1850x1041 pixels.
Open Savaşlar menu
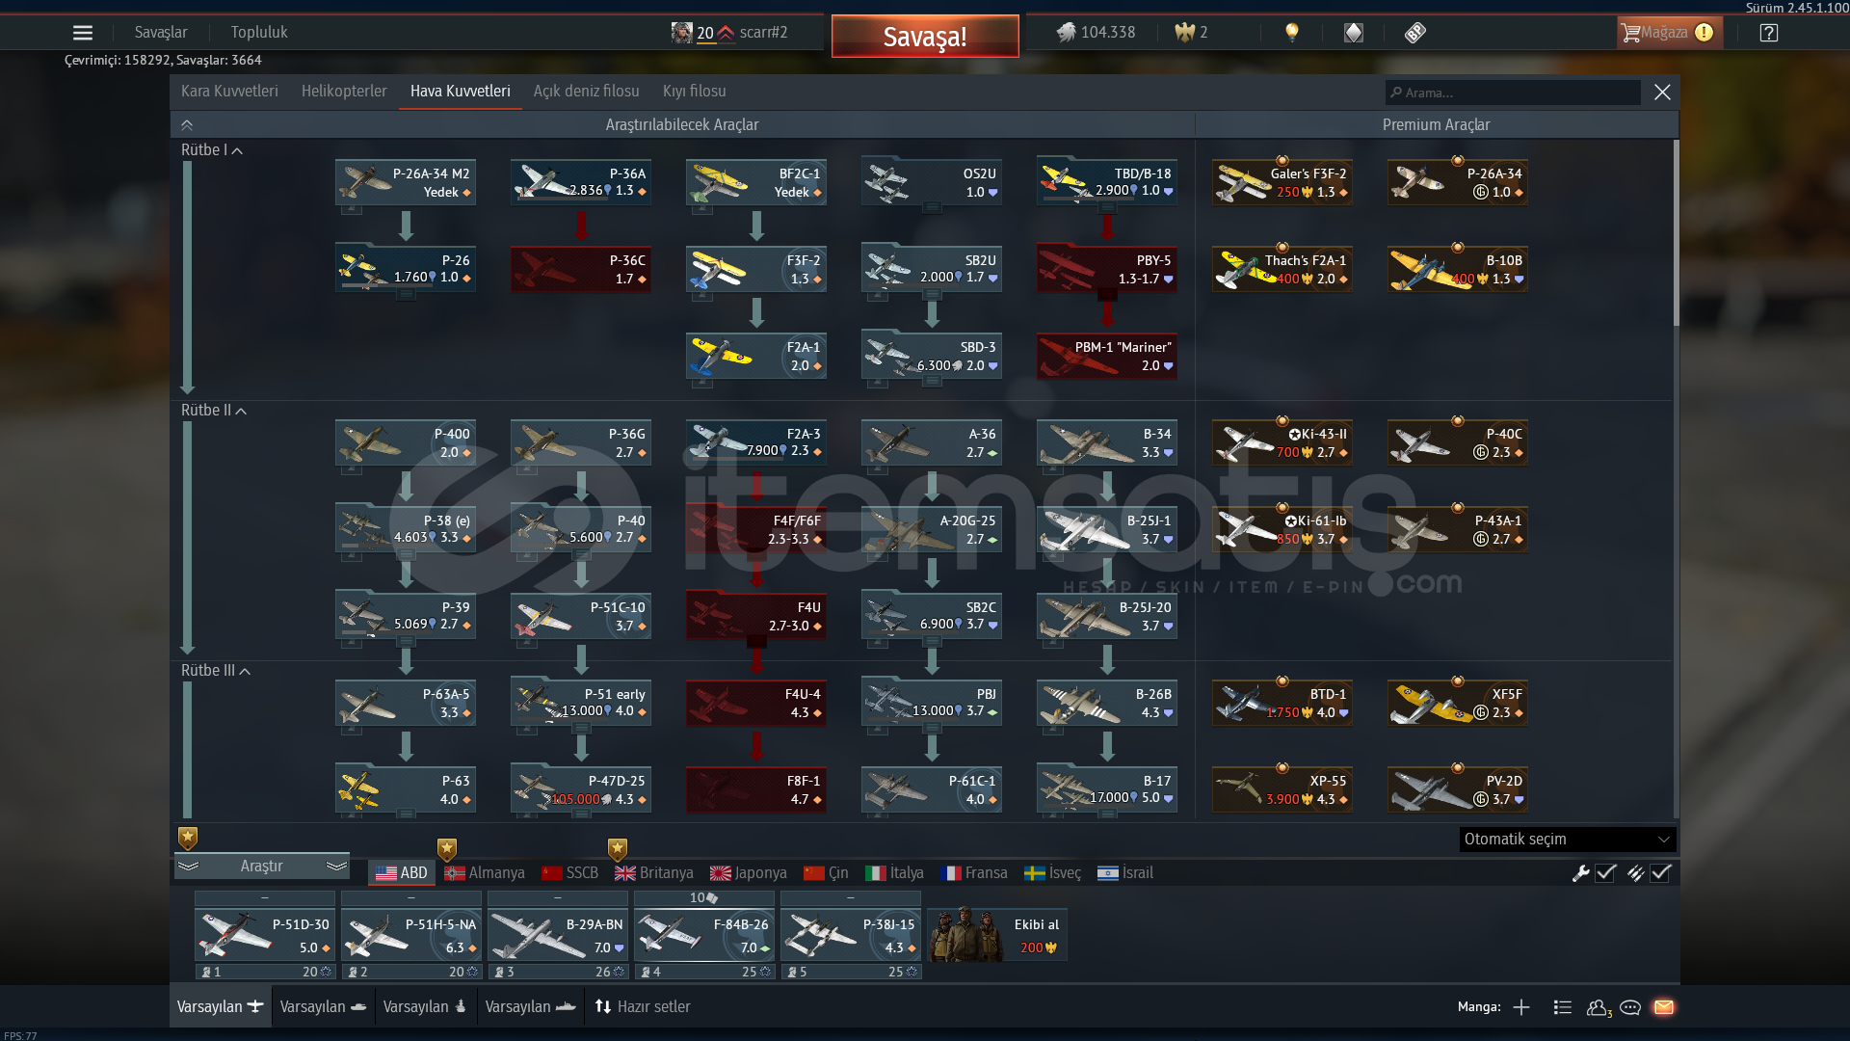coord(161,33)
